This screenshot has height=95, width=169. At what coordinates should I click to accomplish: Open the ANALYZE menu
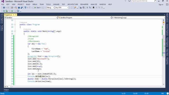[x=94, y=4]
